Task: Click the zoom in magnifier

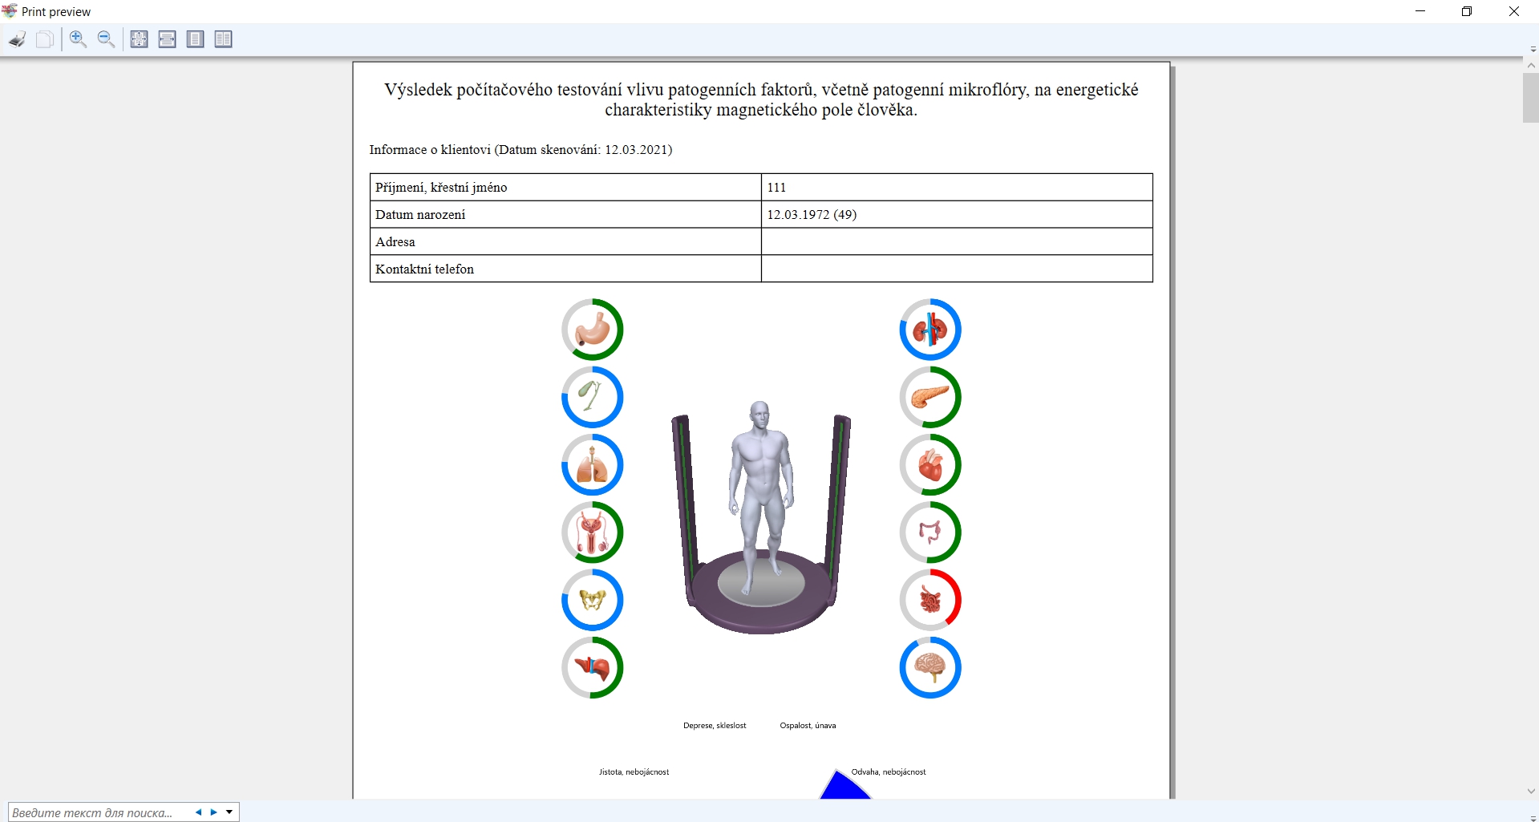Action: (x=78, y=39)
